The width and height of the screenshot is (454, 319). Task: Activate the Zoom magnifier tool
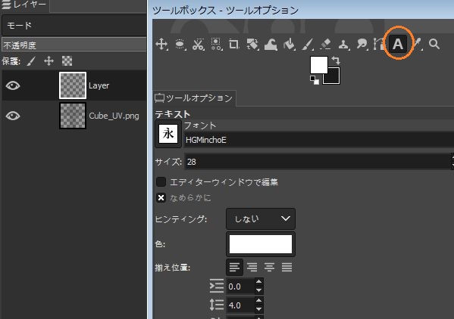(x=434, y=44)
